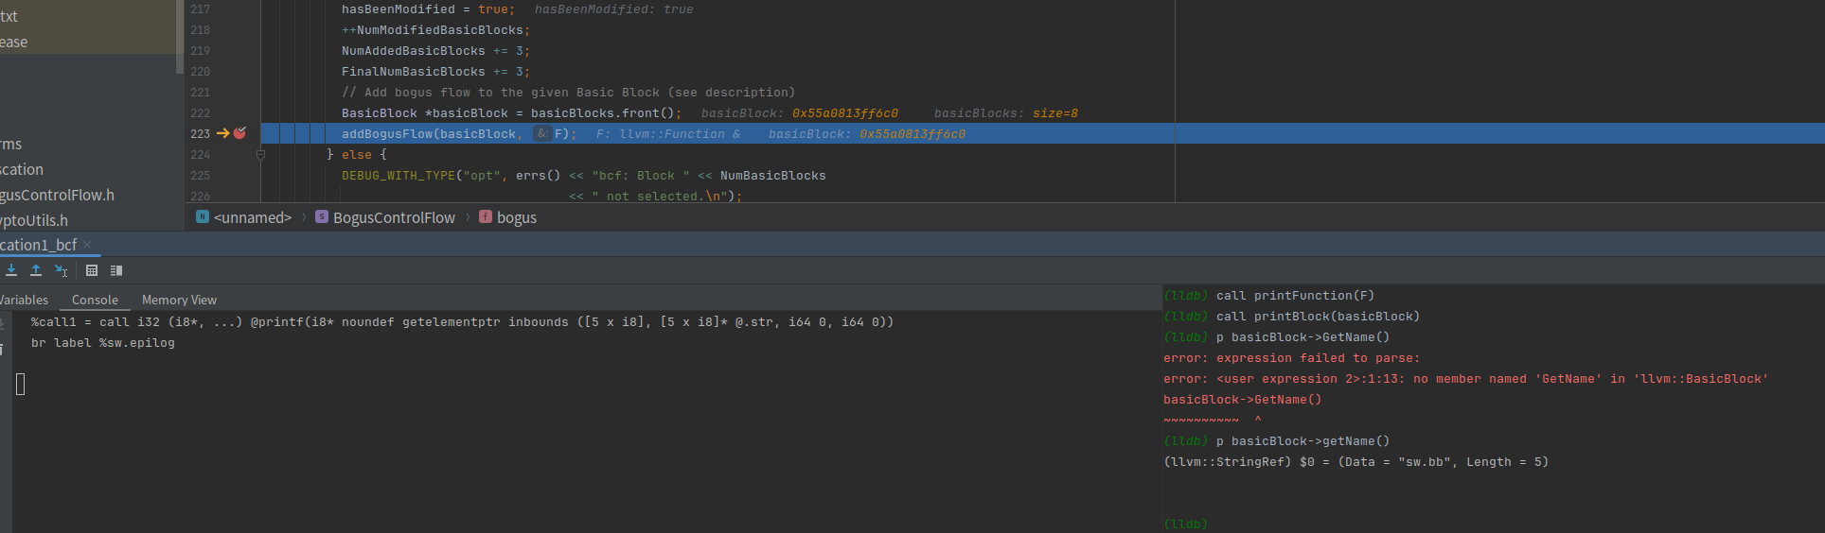
Task: Click the Run to Cursor icon
Action: pyautogui.click(x=61, y=270)
